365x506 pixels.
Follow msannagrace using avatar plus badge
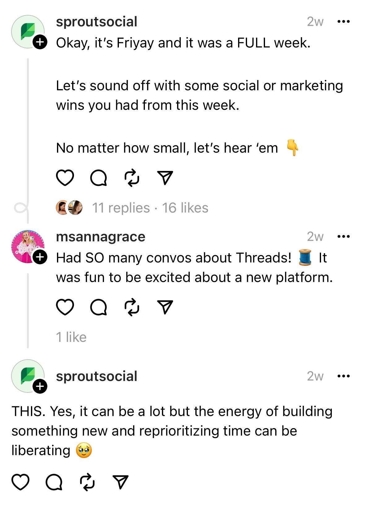click(40, 257)
